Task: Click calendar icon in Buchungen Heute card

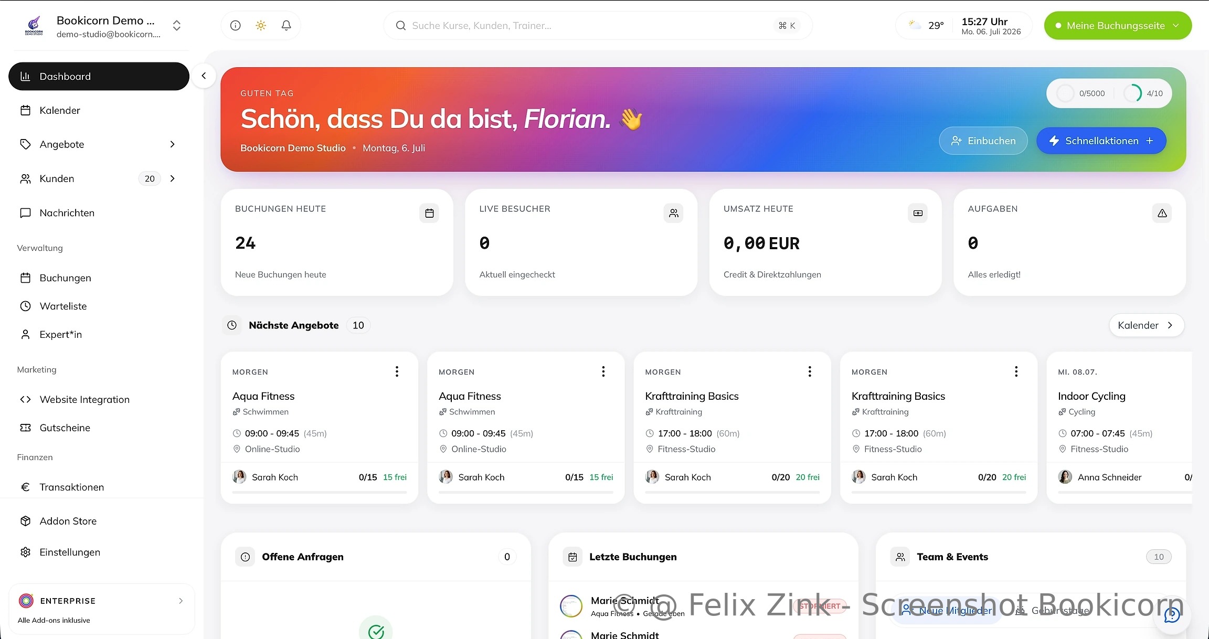Action: click(x=429, y=213)
